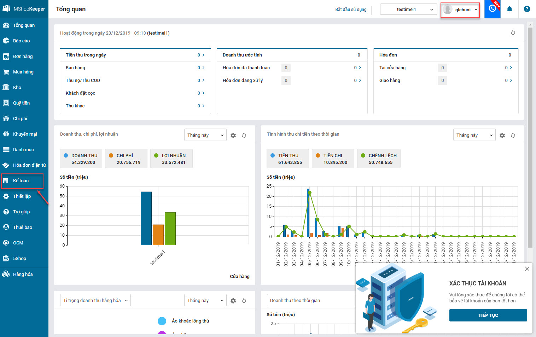Close the account verification popup
The width and height of the screenshot is (536, 337).
(x=527, y=269)
